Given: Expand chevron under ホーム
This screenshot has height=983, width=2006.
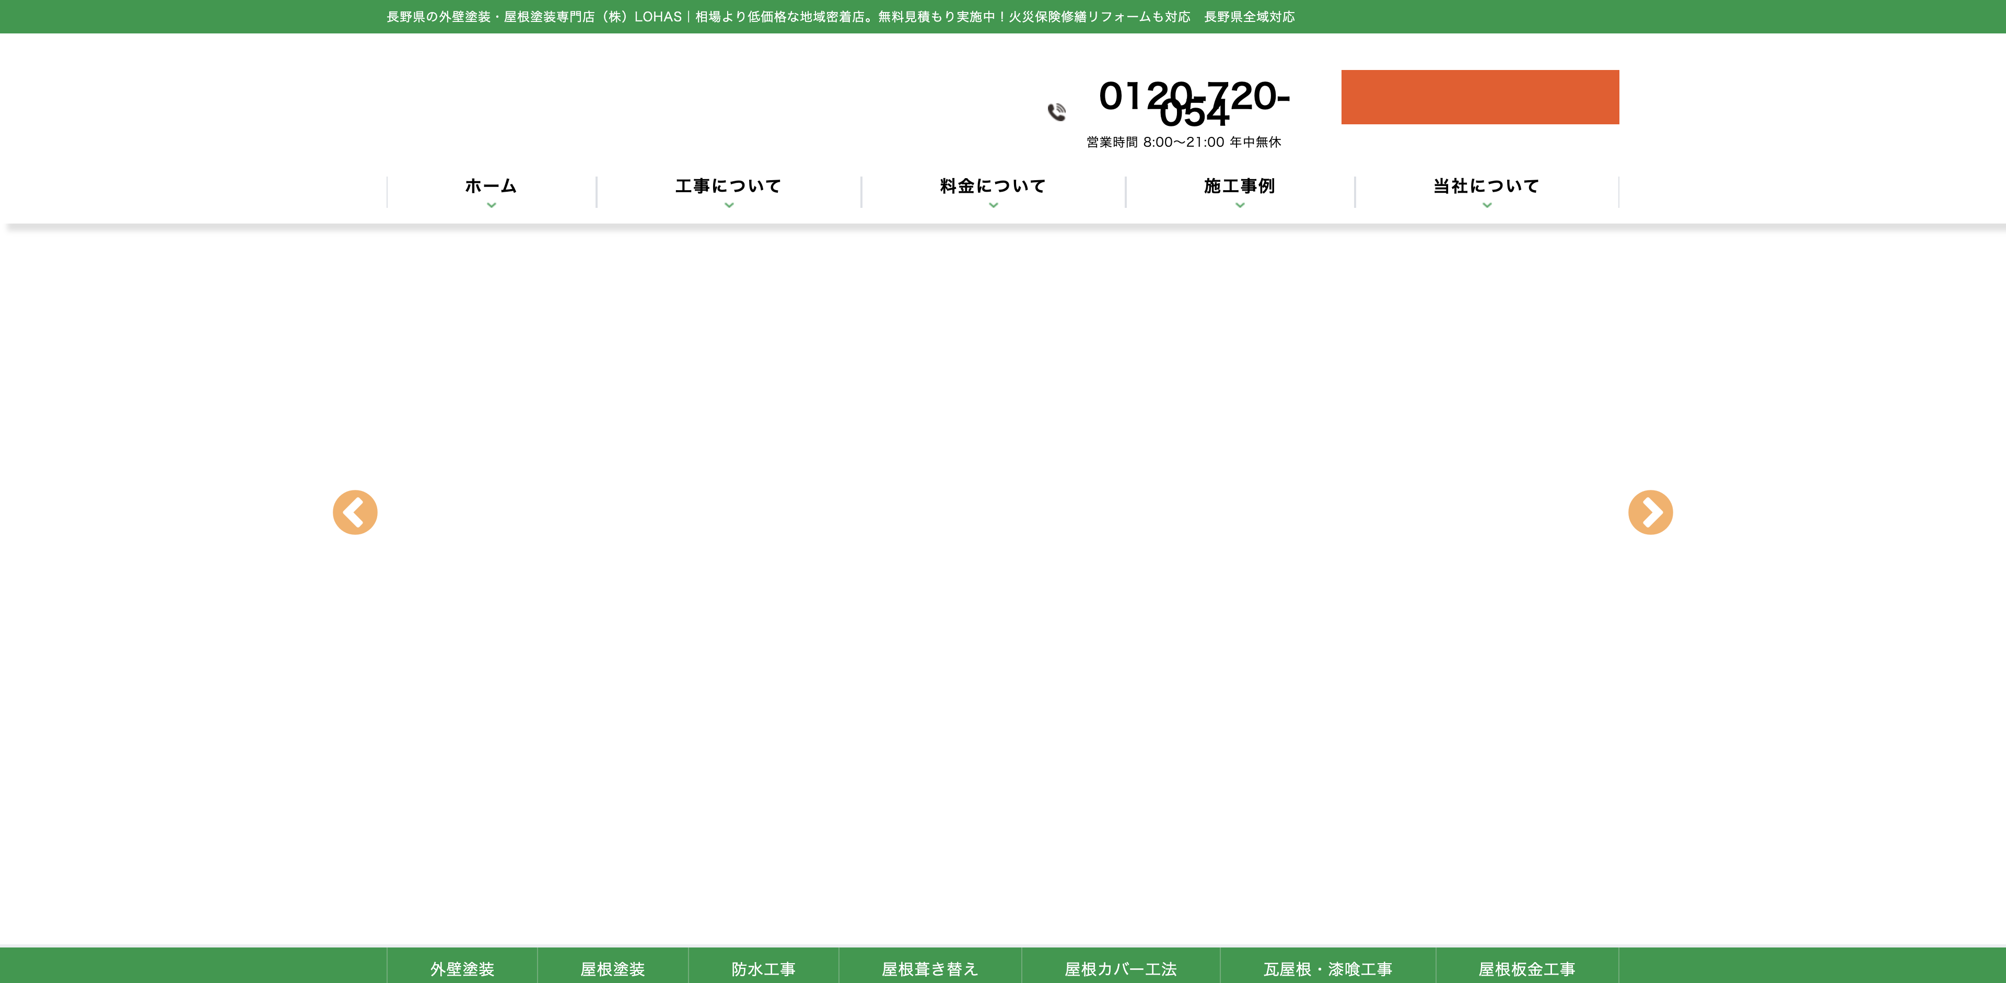Looking at the screenshot, I should [x=492, y=205].
